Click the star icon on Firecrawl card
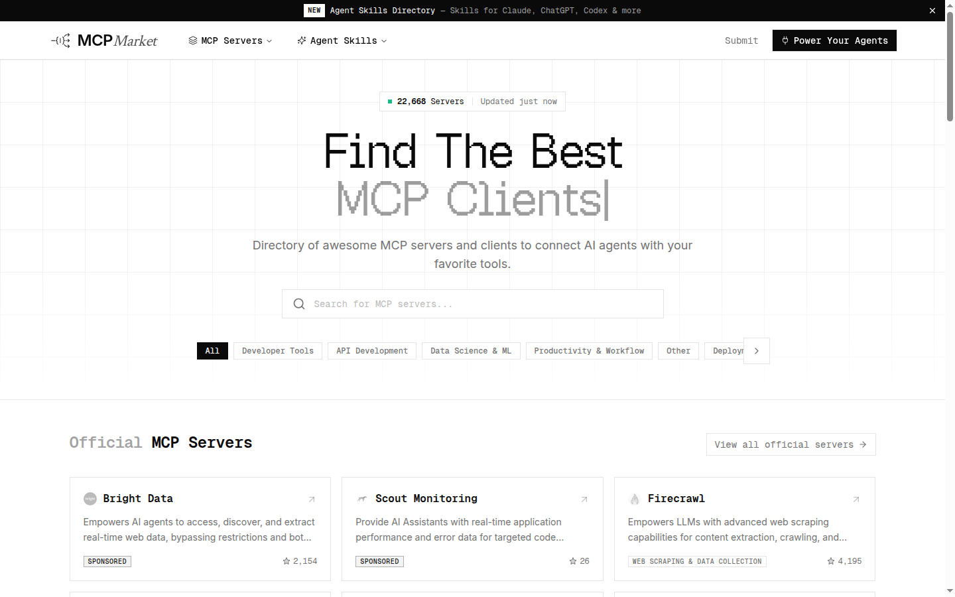The width and height of the screenshot is (955, 597). pos(830,561)
